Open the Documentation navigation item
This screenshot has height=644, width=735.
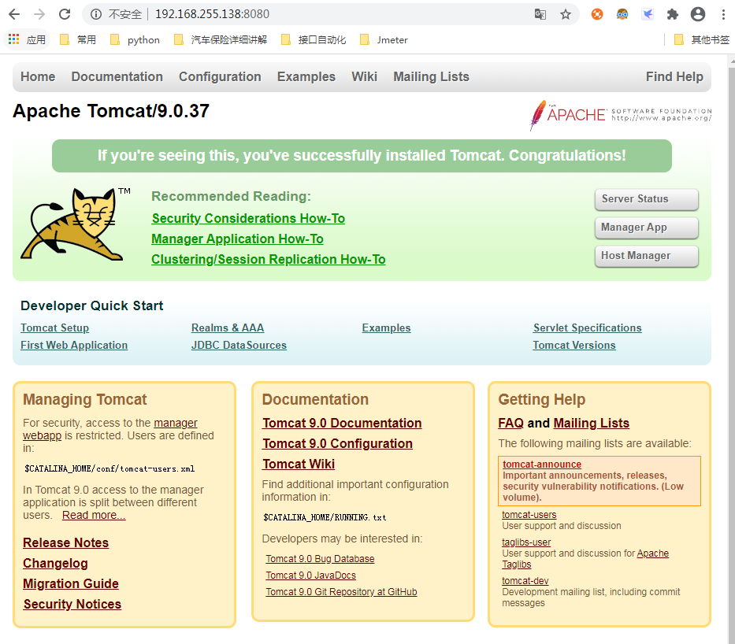coord(117,77)
